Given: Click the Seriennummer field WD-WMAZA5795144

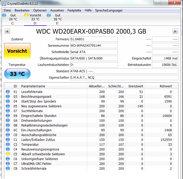Looking at the screenshot, I should 94,46.
